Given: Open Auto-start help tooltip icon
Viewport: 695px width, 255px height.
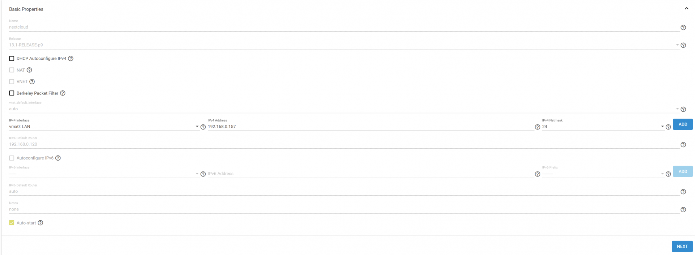Looking at the screenshot, I should 41,223.
